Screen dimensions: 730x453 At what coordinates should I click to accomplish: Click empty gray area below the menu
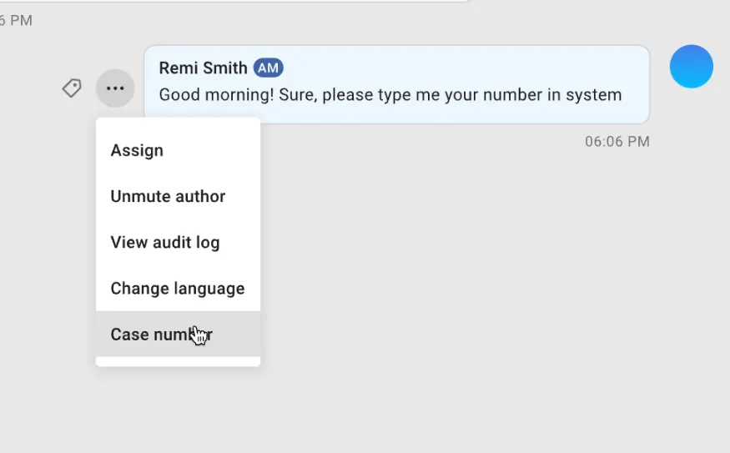coord(178,409)
